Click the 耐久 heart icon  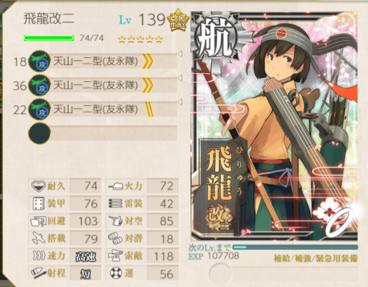(x=38, y=186)
